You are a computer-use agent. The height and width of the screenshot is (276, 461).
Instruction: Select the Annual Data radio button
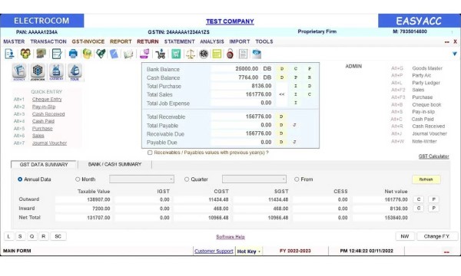20,179
